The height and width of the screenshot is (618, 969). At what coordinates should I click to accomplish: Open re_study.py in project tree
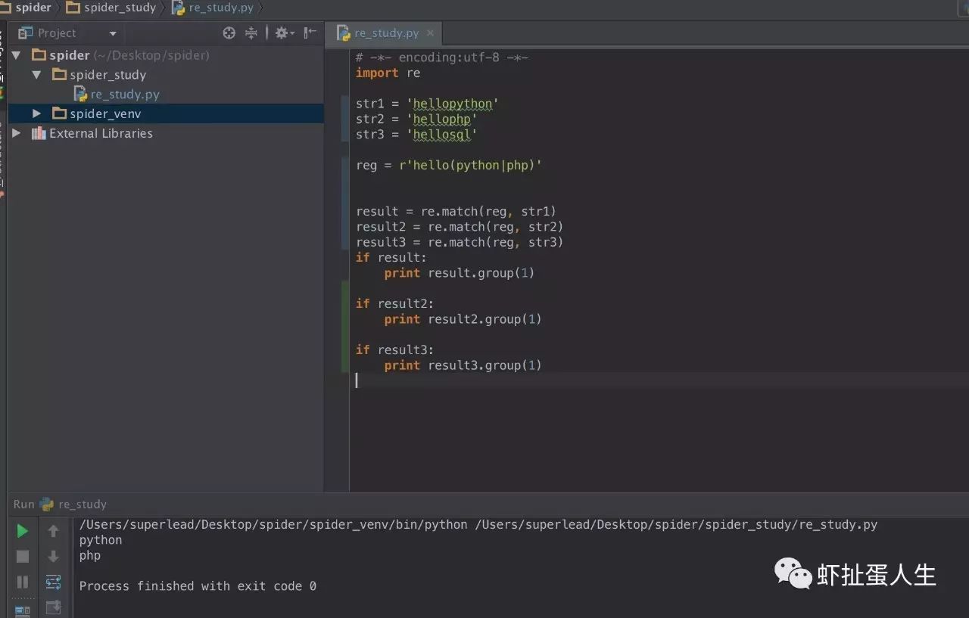[166, 95]
